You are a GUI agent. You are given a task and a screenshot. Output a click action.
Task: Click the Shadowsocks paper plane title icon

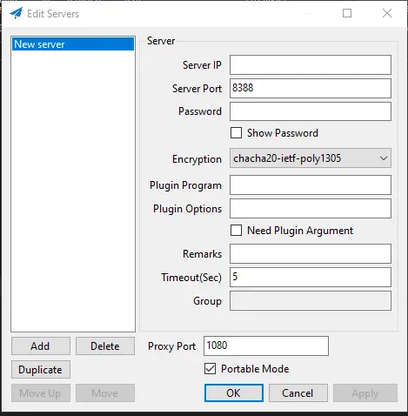coord(16,13)
